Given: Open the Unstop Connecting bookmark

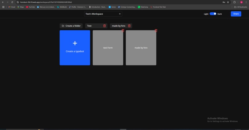Looking at the screenshot, I should click(127, 7).
